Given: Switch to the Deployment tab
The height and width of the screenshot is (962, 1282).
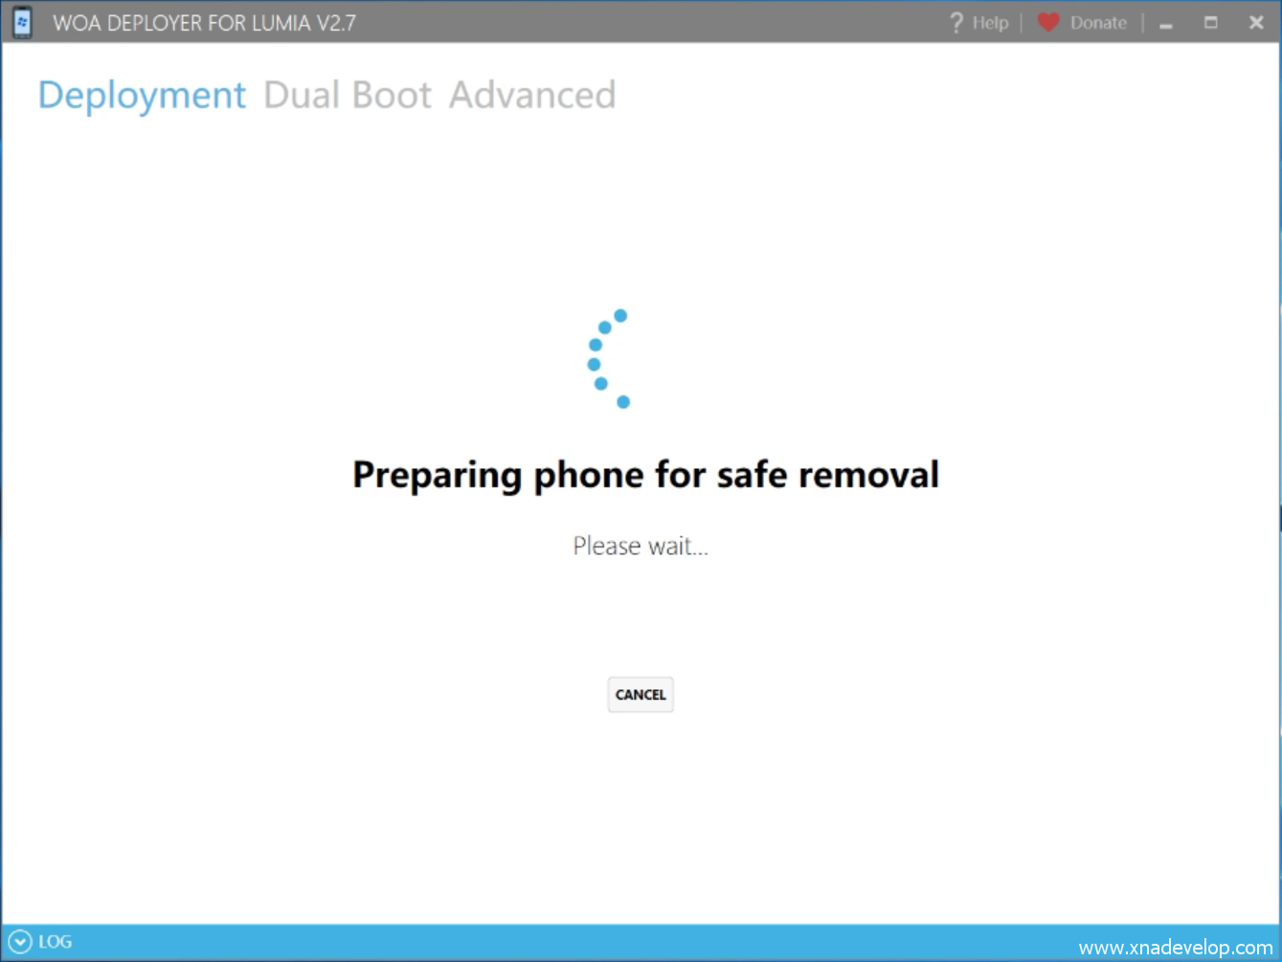Looking at the screenshot, I should (x=142, y=96).
